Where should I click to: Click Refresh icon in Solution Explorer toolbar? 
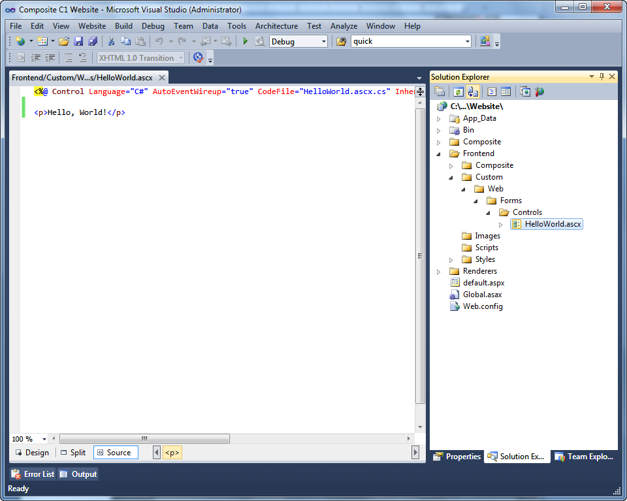[458, 92]
